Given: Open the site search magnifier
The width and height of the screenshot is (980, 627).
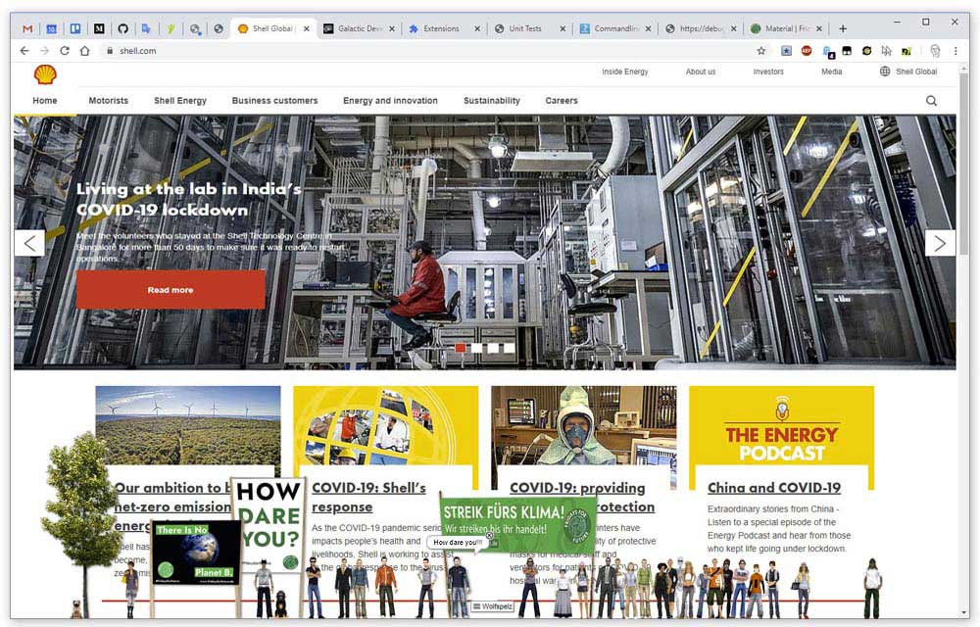Looking at the screenshot, I should click(x=931, y=101).
